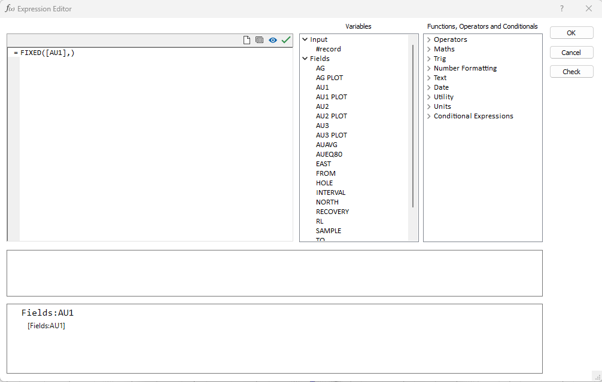Open the forms list icon in editor toolbar
The image size is (602, 382).
tap(260, 40)
